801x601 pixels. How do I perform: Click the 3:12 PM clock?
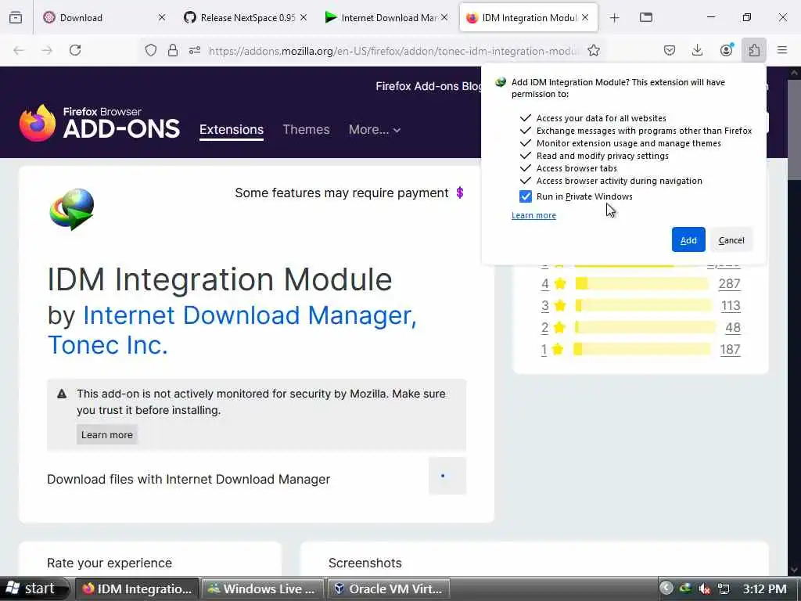[764, 588]
